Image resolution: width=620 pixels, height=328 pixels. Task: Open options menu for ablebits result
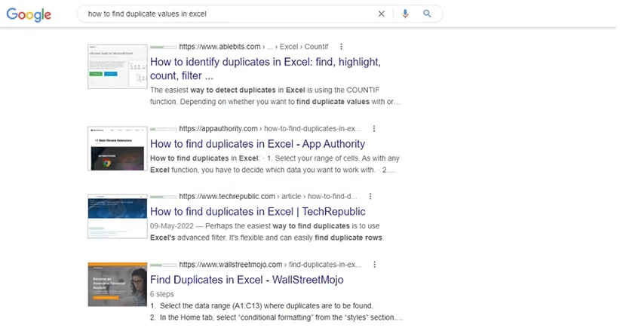pos(342,46)
